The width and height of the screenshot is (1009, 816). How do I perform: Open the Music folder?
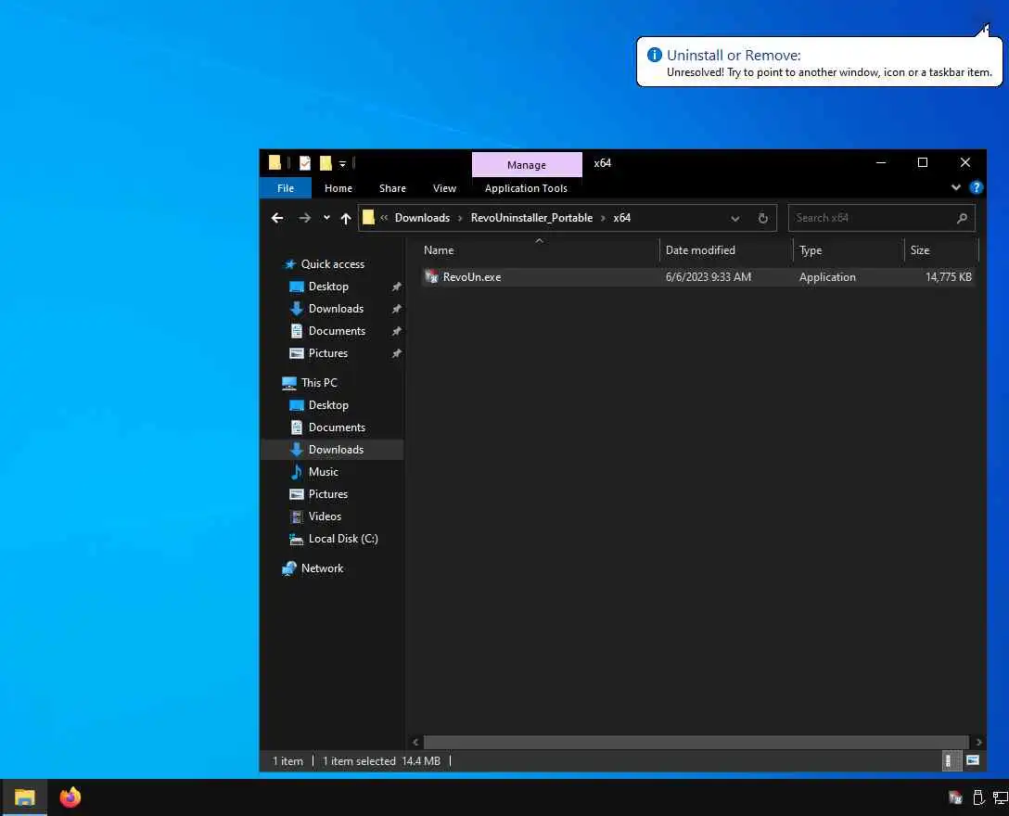[323, 472]
